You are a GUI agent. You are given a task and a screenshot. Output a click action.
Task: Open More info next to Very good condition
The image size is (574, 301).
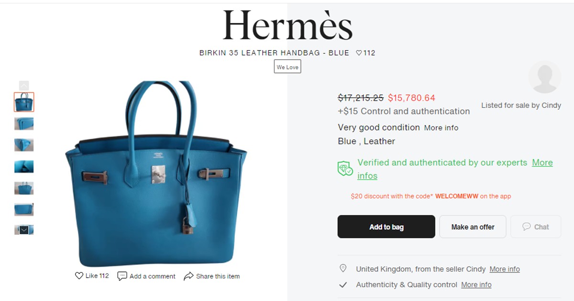coord(441,128)
